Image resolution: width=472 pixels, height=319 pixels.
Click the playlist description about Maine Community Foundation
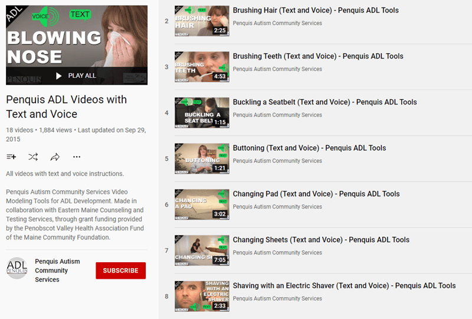[x=75, y=214]
